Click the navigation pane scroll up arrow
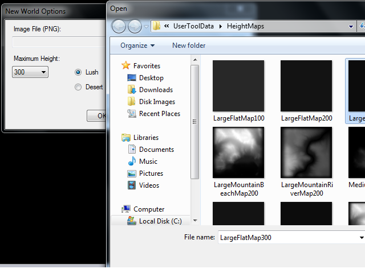 pyautogui.click(x=195, y=60)
